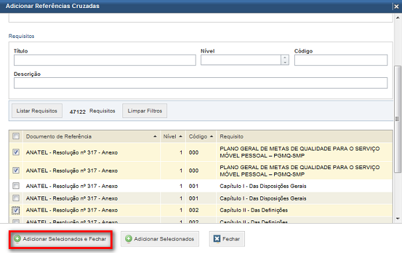The image size is (402, 253).
Task: Click Limpar Filtros button
Action: (x=144, y=111)
